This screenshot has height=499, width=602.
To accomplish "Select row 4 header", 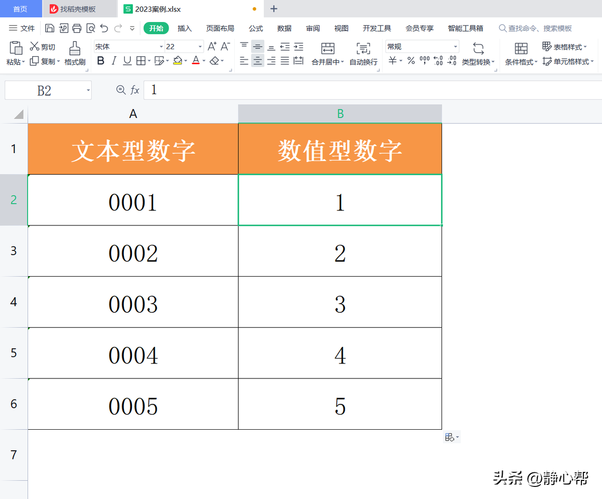I will point(14,302).
